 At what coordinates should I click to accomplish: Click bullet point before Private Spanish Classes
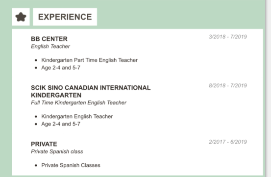tap(36, 165)
